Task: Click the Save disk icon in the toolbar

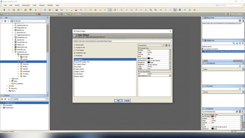Action: (57, 10)
